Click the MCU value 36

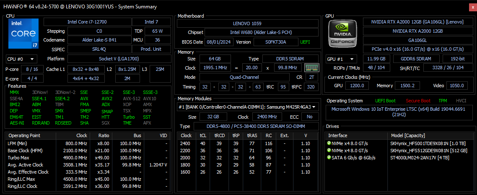158,40
